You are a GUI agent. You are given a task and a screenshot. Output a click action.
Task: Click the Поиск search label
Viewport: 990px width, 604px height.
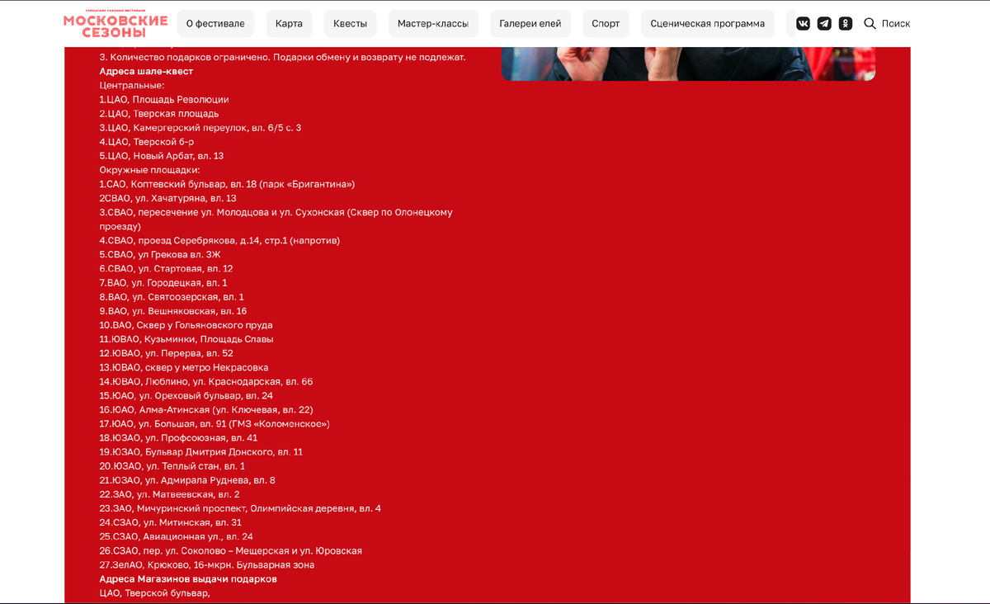coord(896,24)
